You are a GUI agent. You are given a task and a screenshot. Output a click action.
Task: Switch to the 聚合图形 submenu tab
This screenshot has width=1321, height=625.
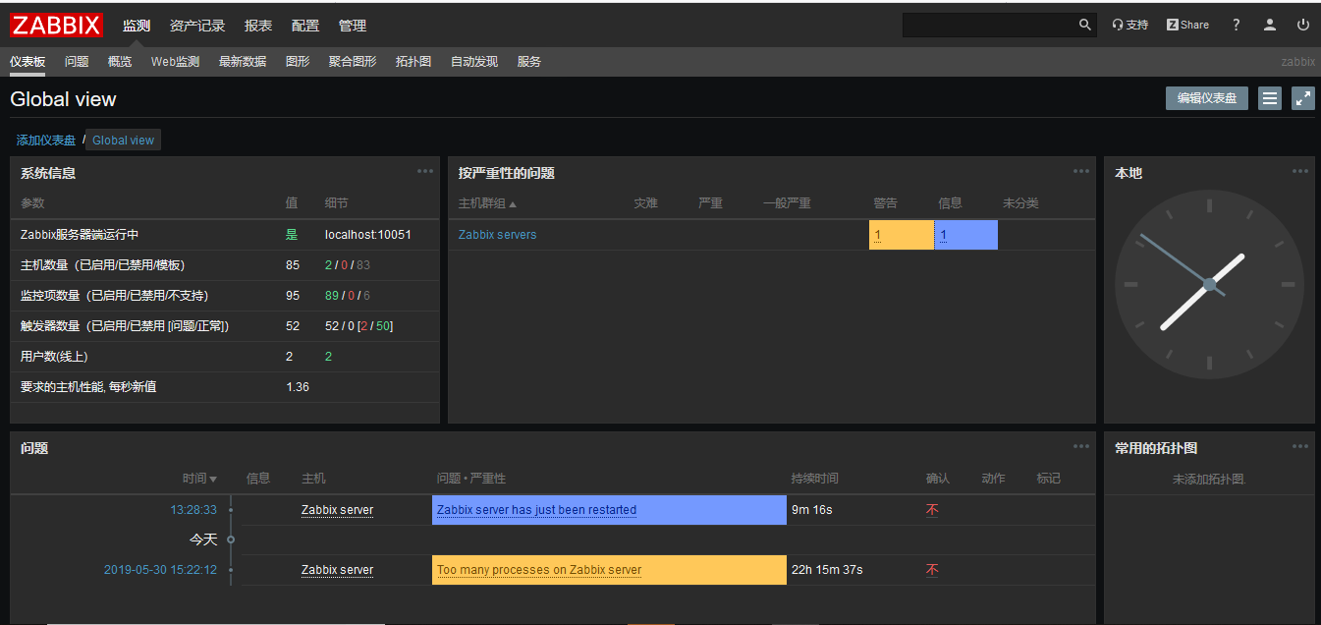[353, 62]
